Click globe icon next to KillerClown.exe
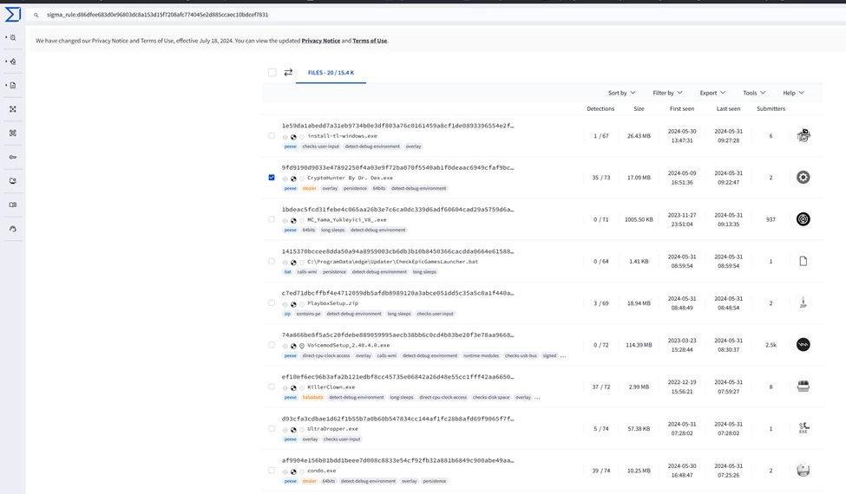This screenshot has width=846, height=494. click(293, 388)
